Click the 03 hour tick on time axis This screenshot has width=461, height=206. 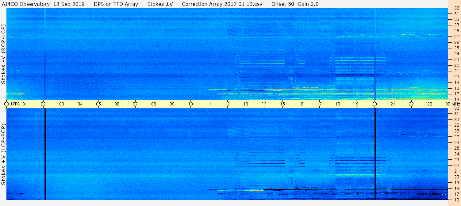click(62, 104)
